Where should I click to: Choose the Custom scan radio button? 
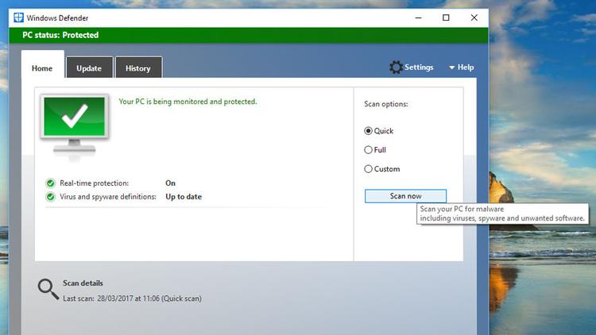tap(368, 168)
